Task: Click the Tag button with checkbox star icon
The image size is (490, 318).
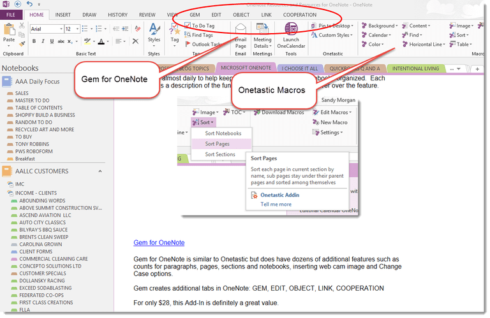Action: click(x=175, y=35)
